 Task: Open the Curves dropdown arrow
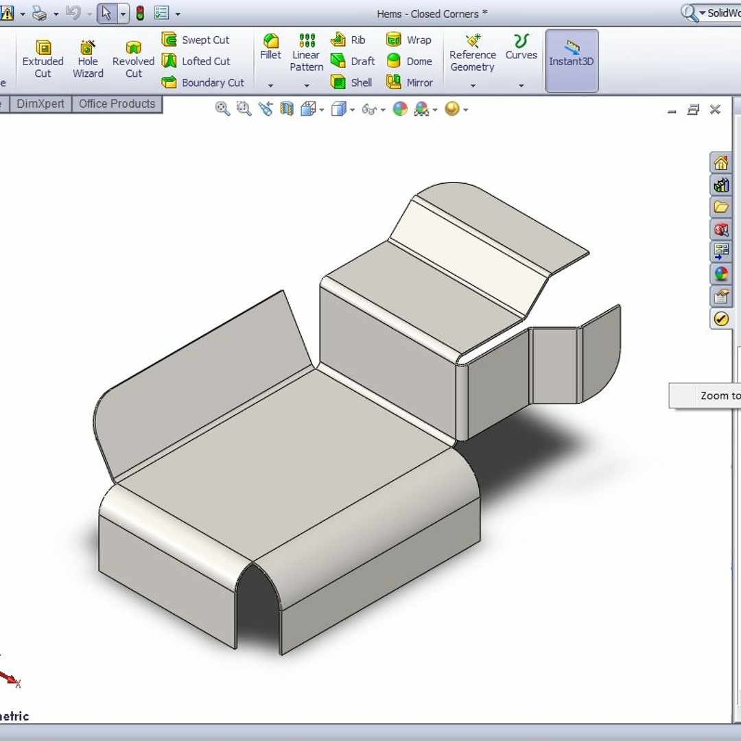pos(521,86)
